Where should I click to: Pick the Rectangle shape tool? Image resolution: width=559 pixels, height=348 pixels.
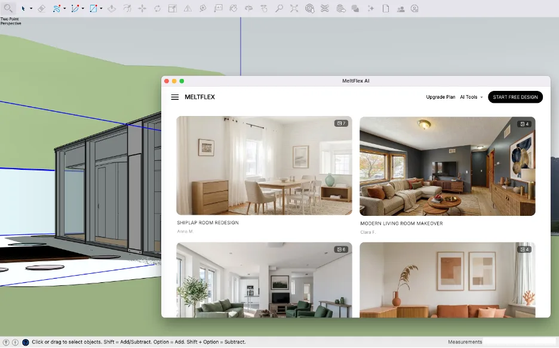(x=93, y=8)
